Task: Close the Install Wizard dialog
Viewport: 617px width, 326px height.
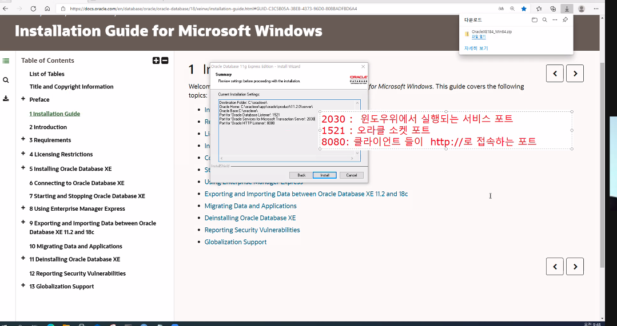Action: tap(363, 66)
